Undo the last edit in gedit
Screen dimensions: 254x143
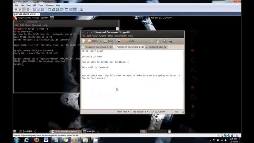(x=129, y=41)
